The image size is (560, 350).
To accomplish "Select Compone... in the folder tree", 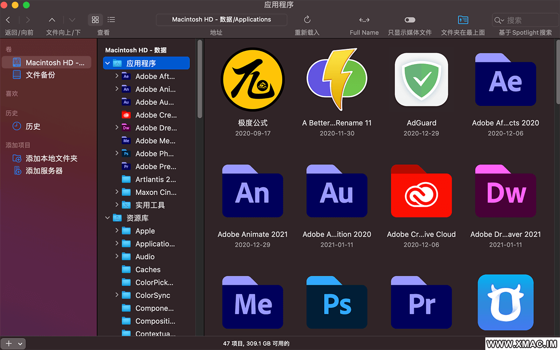I will 148,308.
